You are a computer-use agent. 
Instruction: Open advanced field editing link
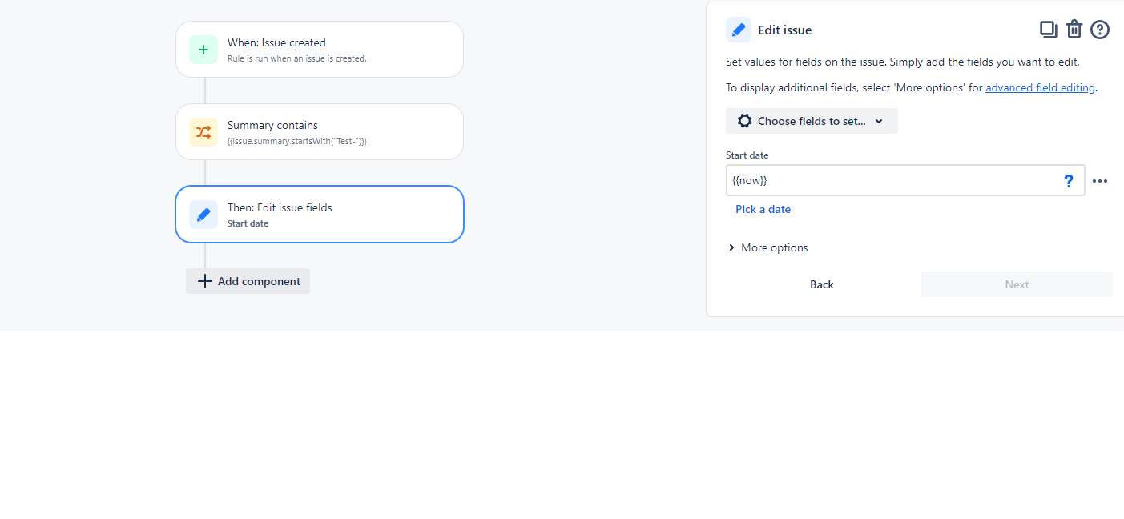click(x=1040, y=87)
